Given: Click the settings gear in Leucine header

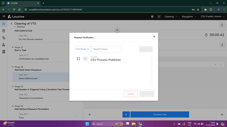Looking at the screenshot, I should click(152, 16).
